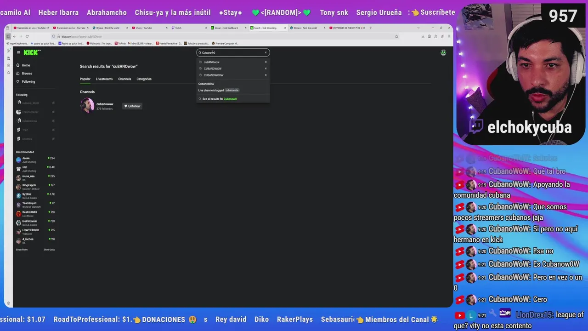This screenshot has height=331, width=588.
Task: Open TikFinity bookmark in bookmarks bar
Action: (120, 44)
